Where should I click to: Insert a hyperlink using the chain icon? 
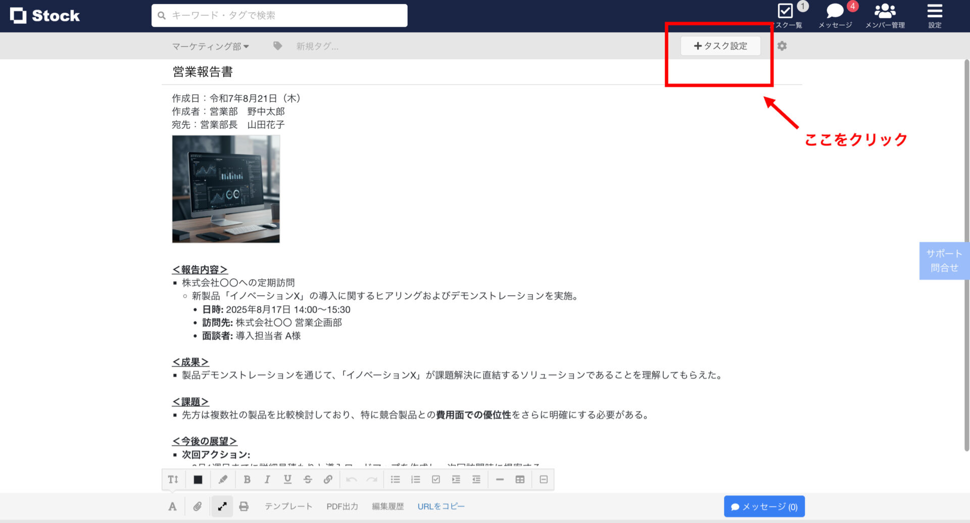click(x=328, y=479)
